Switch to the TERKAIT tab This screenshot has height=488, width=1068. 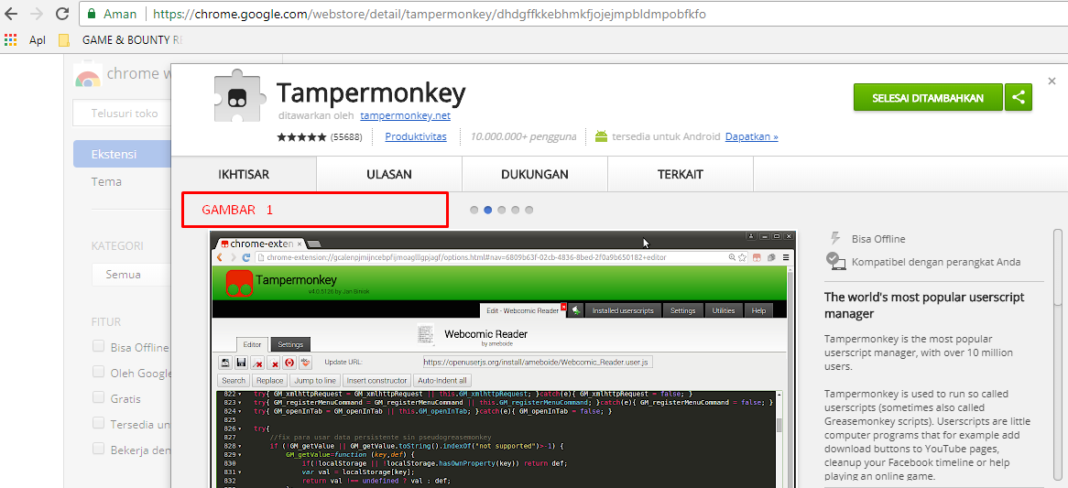pyautogui.click(x=681, y=174)
